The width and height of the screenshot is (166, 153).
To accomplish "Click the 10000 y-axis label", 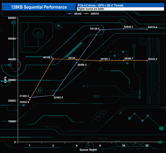I will click(12, 121).
